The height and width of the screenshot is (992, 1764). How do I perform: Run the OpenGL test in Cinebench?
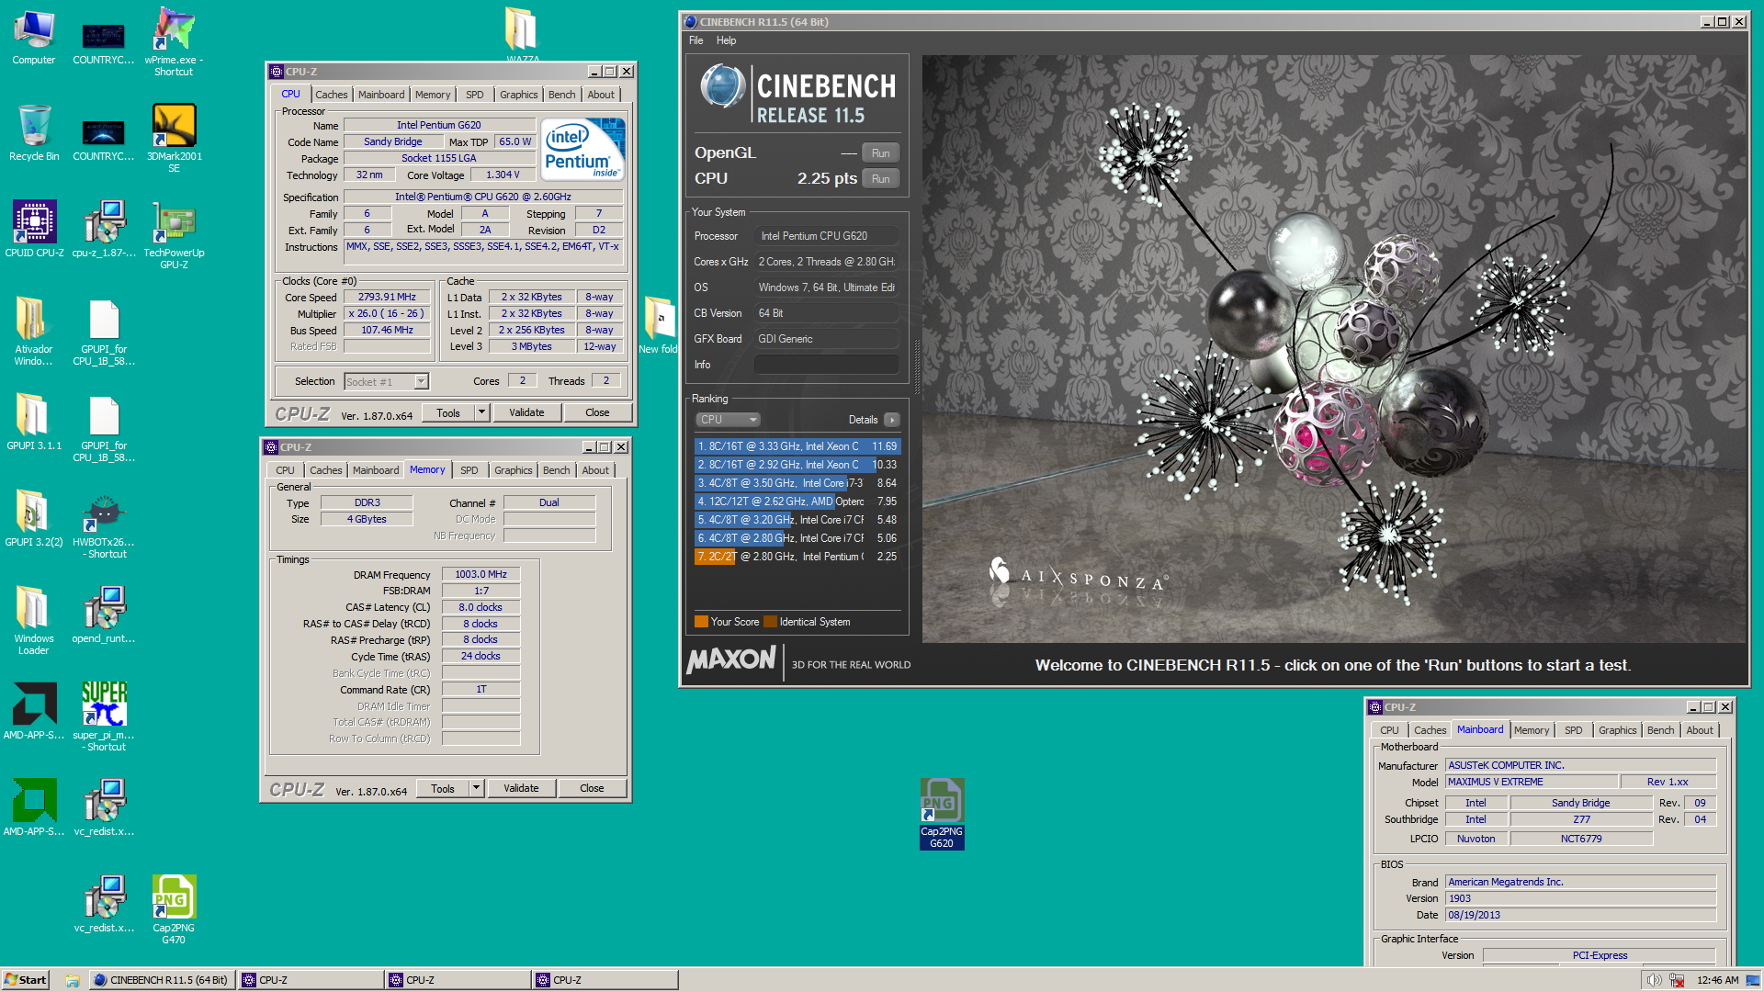pyautogui.click(x=880, y=153)
